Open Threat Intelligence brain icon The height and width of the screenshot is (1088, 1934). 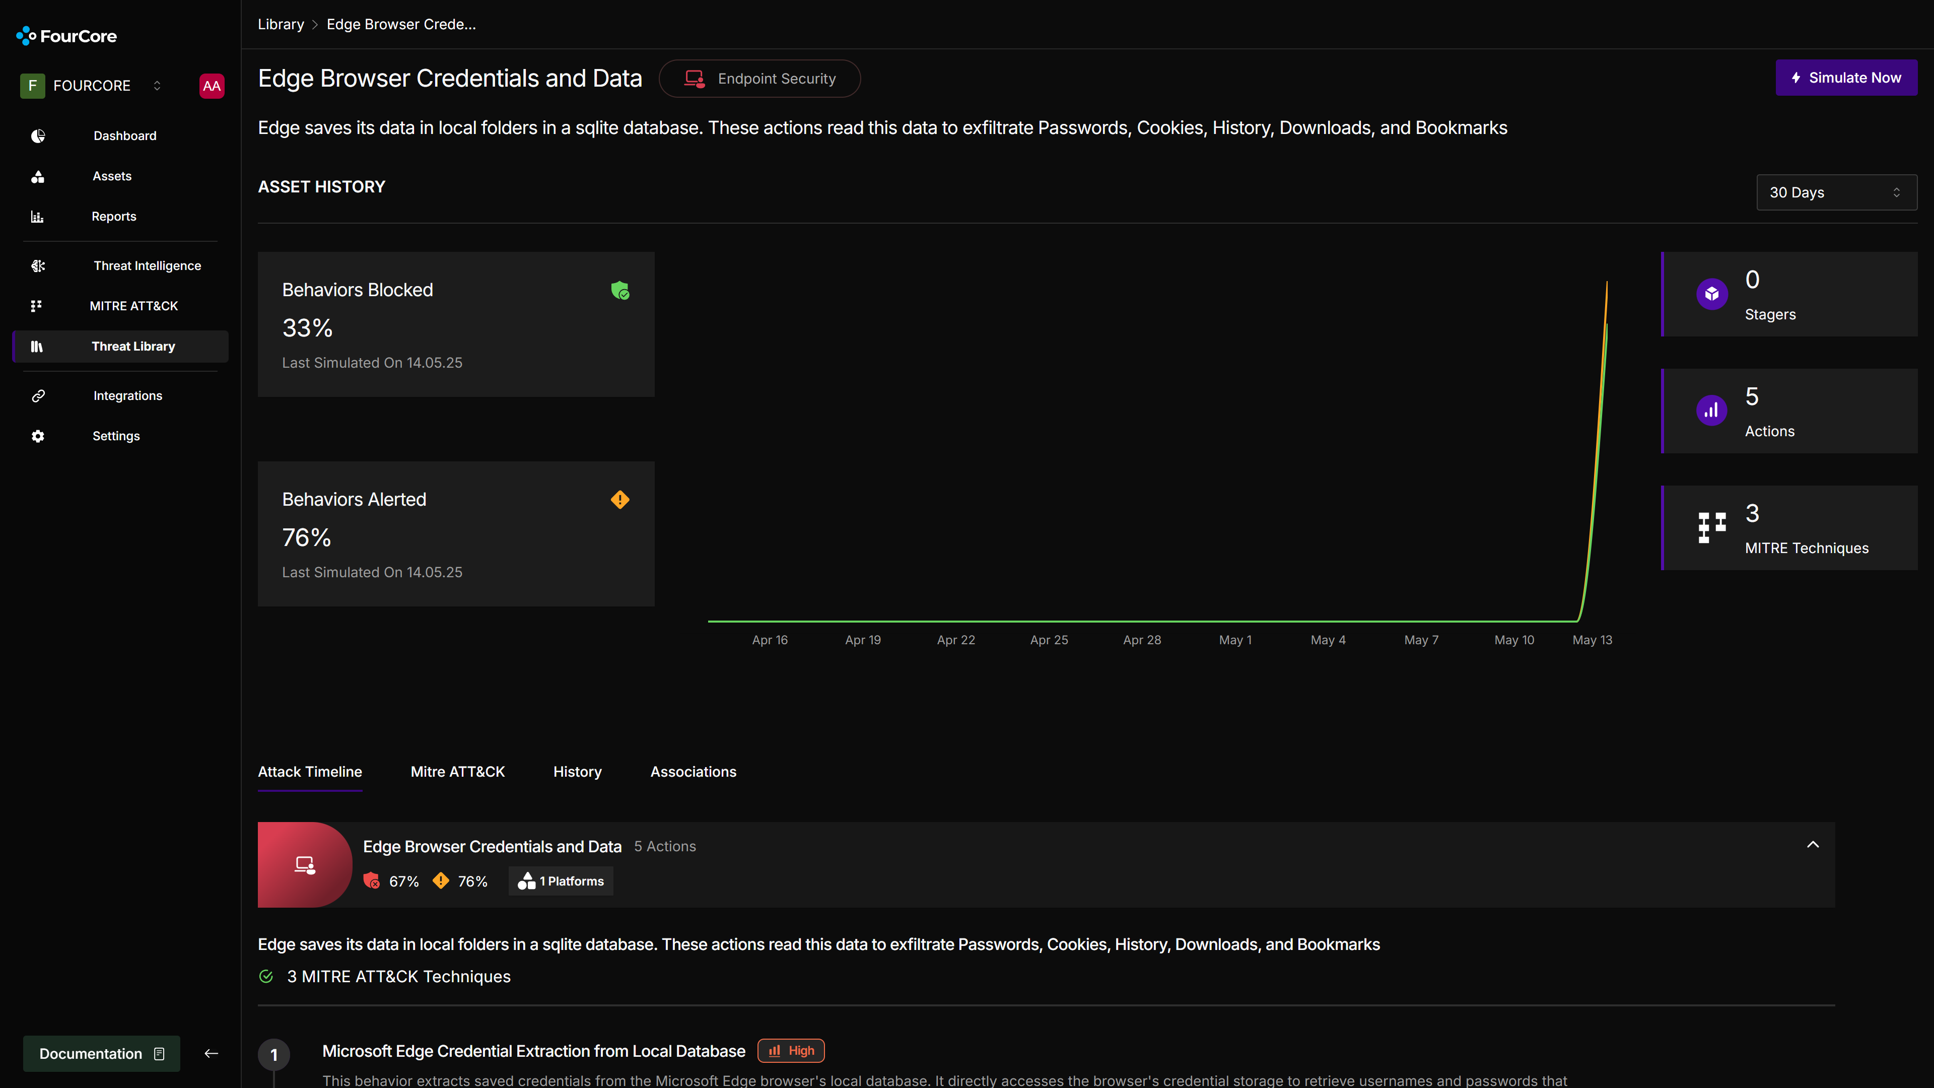38,266
